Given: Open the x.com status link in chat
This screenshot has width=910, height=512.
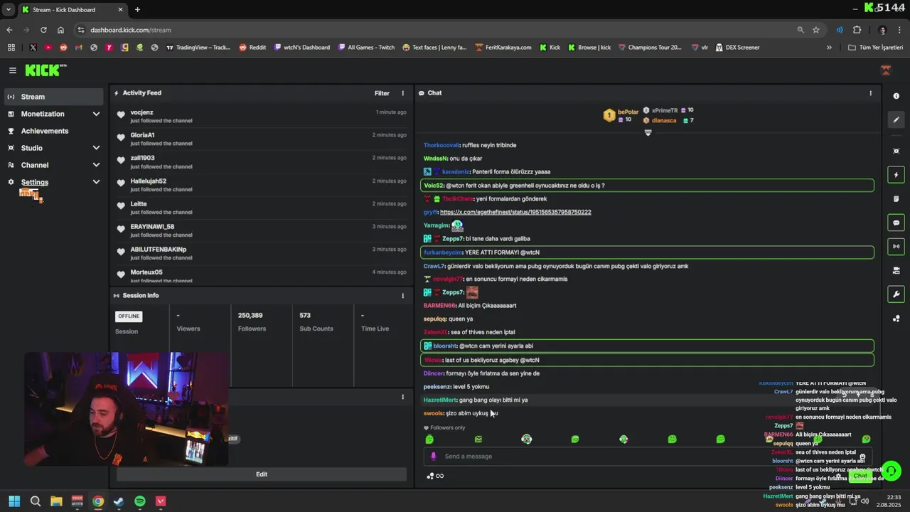Looking at the screenshot, I should tap(515, 212).
